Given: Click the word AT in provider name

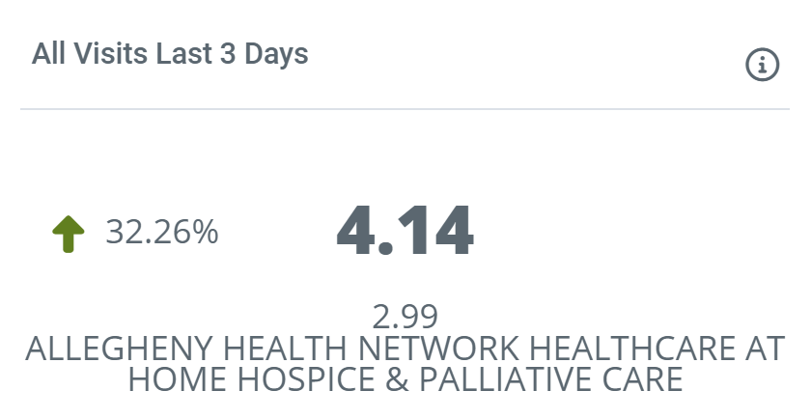Looking at the screenshot, I should coord(764,348).
